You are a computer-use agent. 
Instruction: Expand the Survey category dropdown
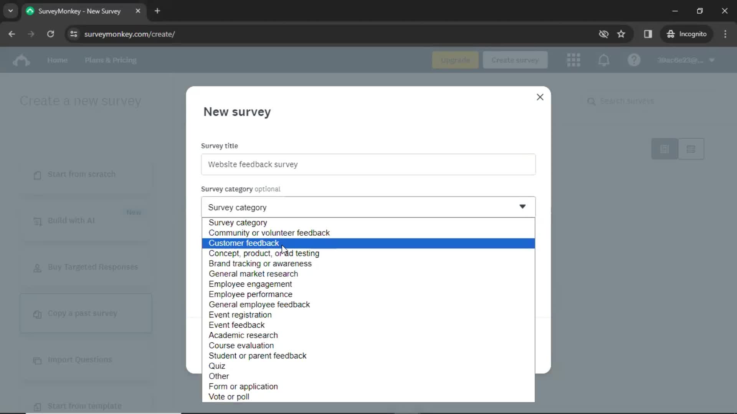[x=368, y=207]
